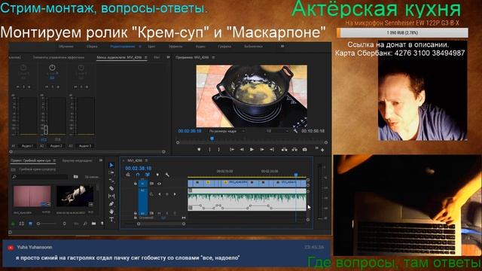This screenshot has height=271, width=482.
Task: Step back one frame
Action: tap(242, 150)
